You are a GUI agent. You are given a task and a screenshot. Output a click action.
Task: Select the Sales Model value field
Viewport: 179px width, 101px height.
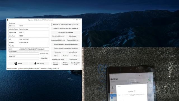(34, 36)
